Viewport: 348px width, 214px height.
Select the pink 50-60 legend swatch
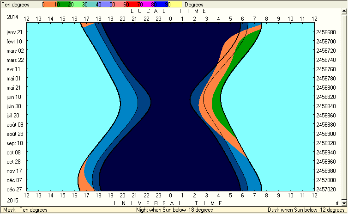point(119,5)
